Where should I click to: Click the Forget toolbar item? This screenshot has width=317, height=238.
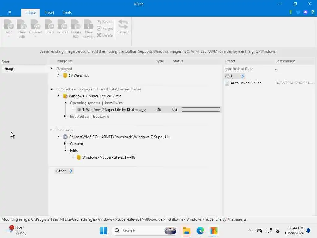[x=105, y=29]
